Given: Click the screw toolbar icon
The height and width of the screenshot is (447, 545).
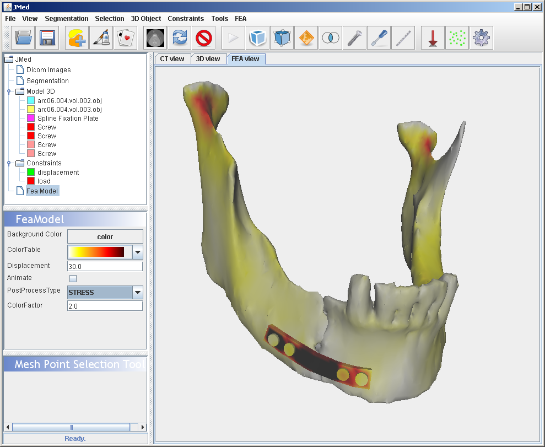Looking at the screenshot, I should coord(354,38).
